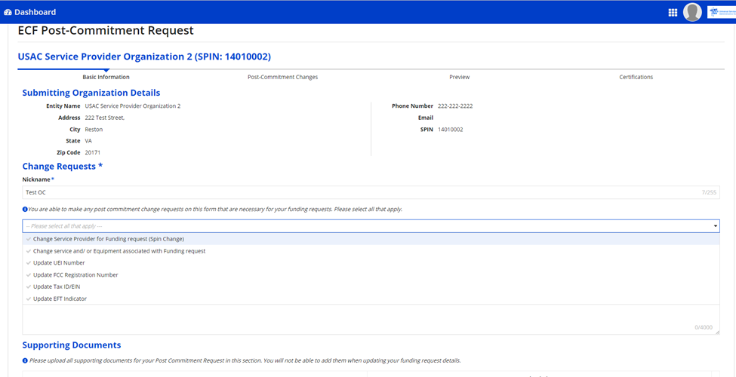
Task: Click the city value Reston
Action: point(94,130)
